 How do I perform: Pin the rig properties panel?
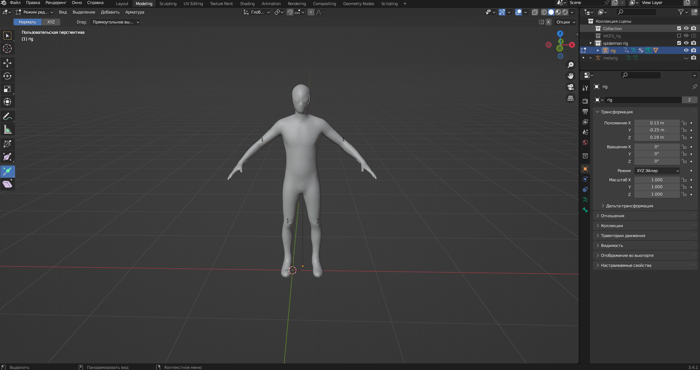[x=694, y=87]
